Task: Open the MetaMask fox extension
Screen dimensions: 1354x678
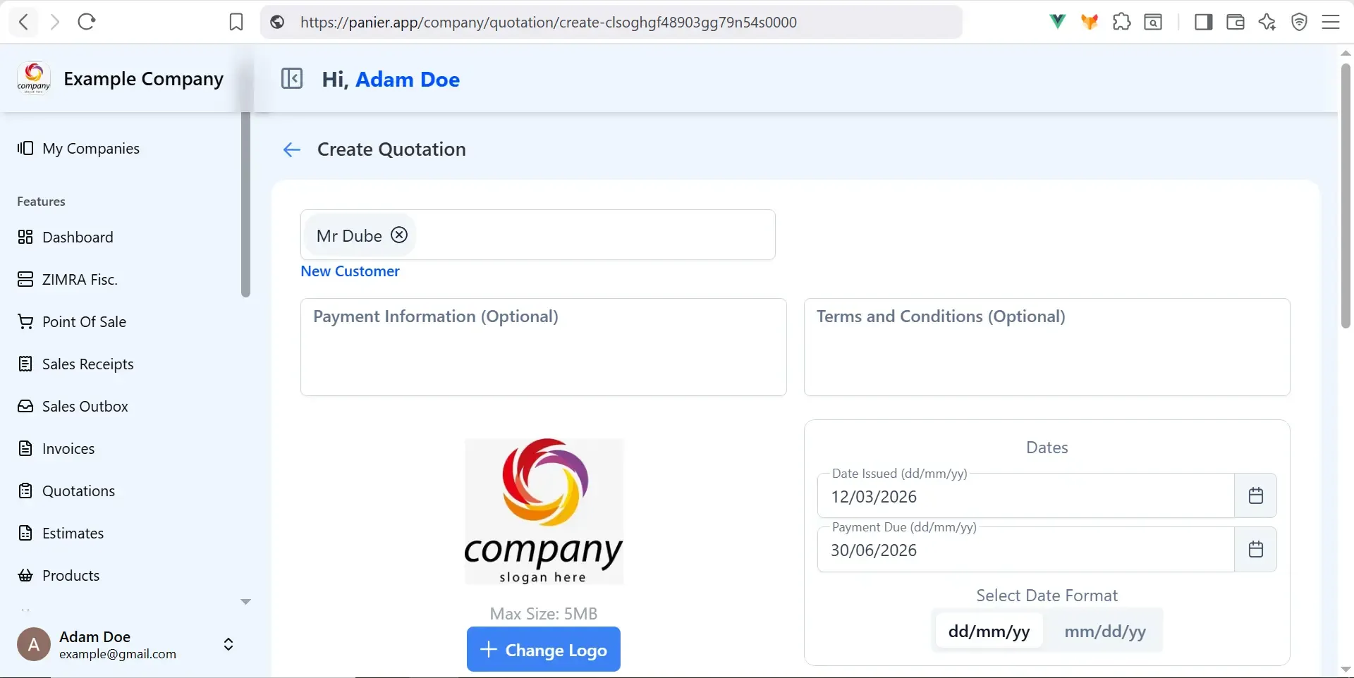Action: click(1090, 22)
